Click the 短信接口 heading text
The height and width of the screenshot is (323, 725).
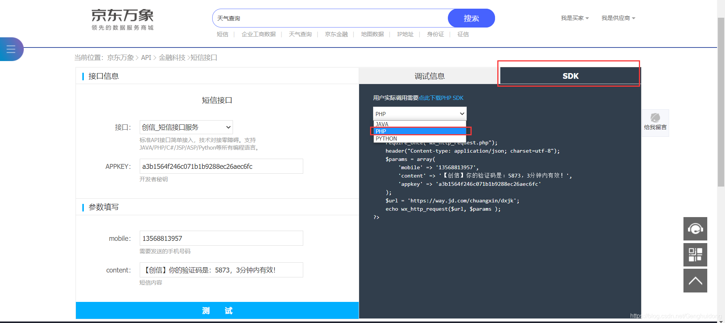(x=217, y=100)
